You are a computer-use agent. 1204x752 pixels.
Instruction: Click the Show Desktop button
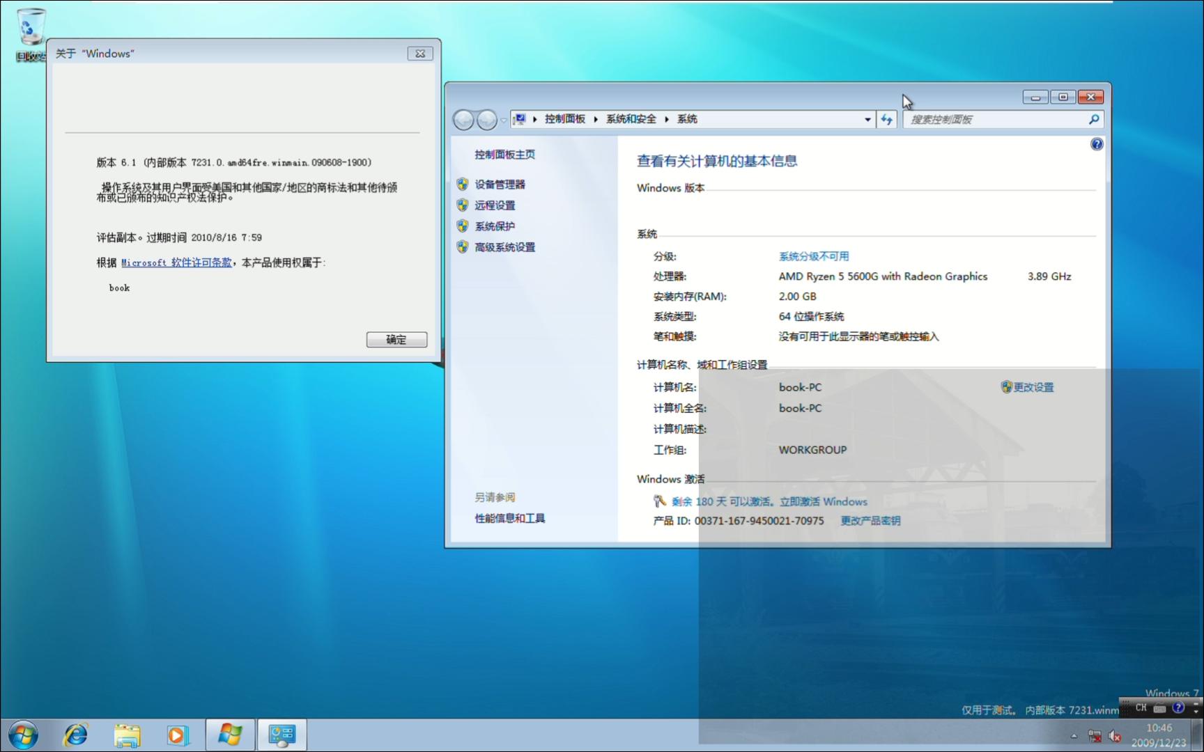tap(1197, 735)
